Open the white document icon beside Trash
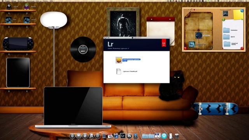The image size is (249, 140). (171, 136)
